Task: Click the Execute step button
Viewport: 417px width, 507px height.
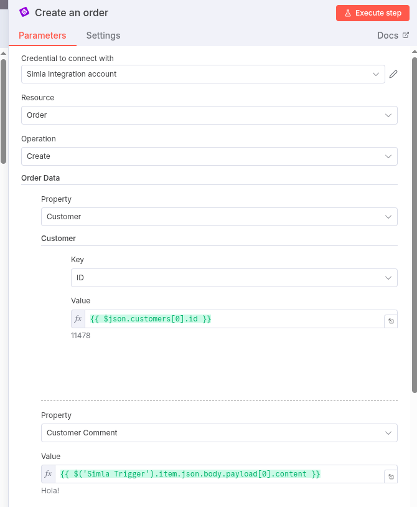Action: [x=372, y=13]
